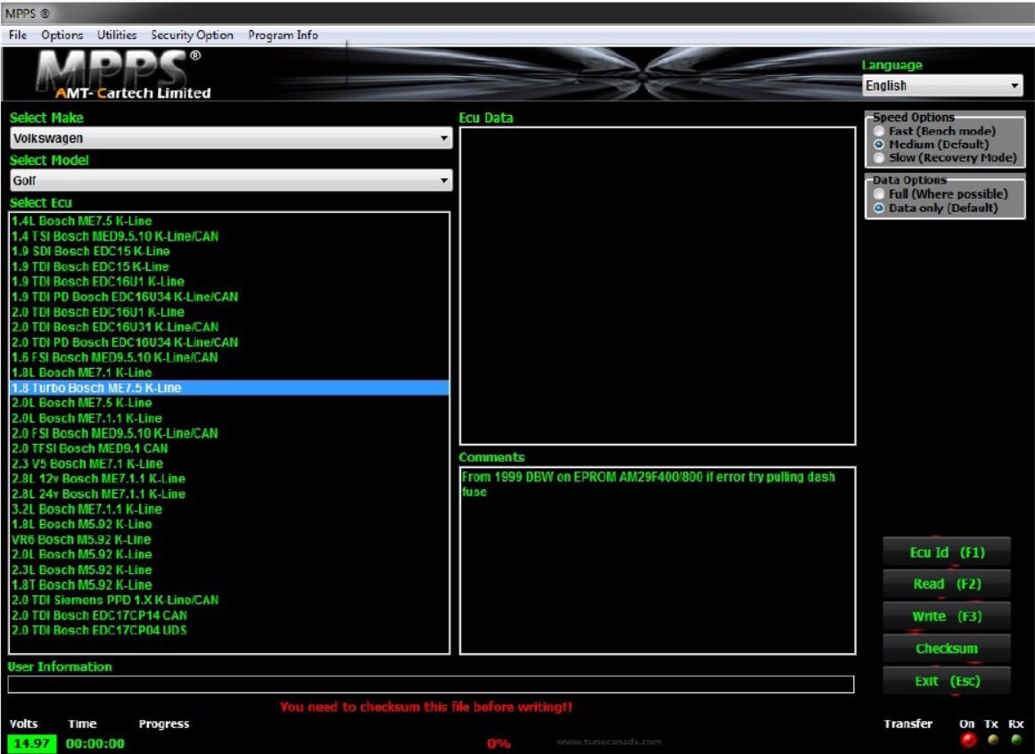The image size is (1035, 754).
Task: Select 1.8T Bosch M5.92 K-Line
Action: 229,586
